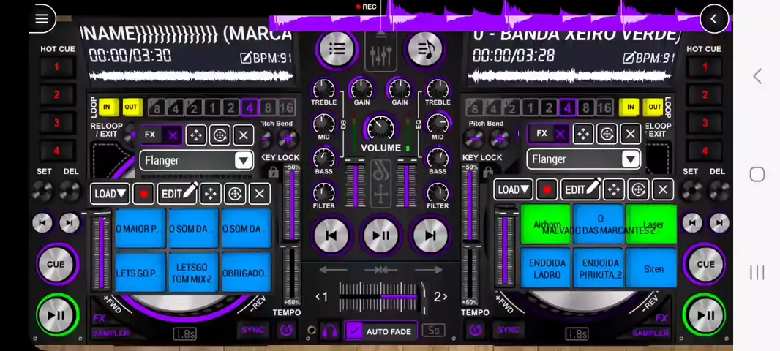Switch to the right deck FX tab
Screen dimensions: 780x351
click(661, 318)
